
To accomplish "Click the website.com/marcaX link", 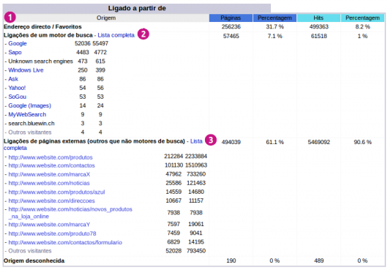I will coord(49,175).
